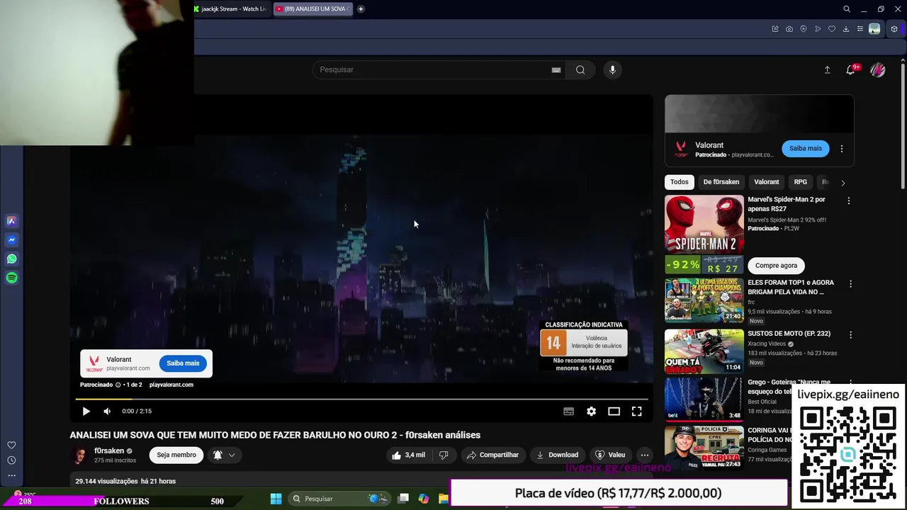Viewport: 907px width, 510px height.
Task: Select the Valorant filter chip
Action: pyautogui.click(x=766, y=182)
